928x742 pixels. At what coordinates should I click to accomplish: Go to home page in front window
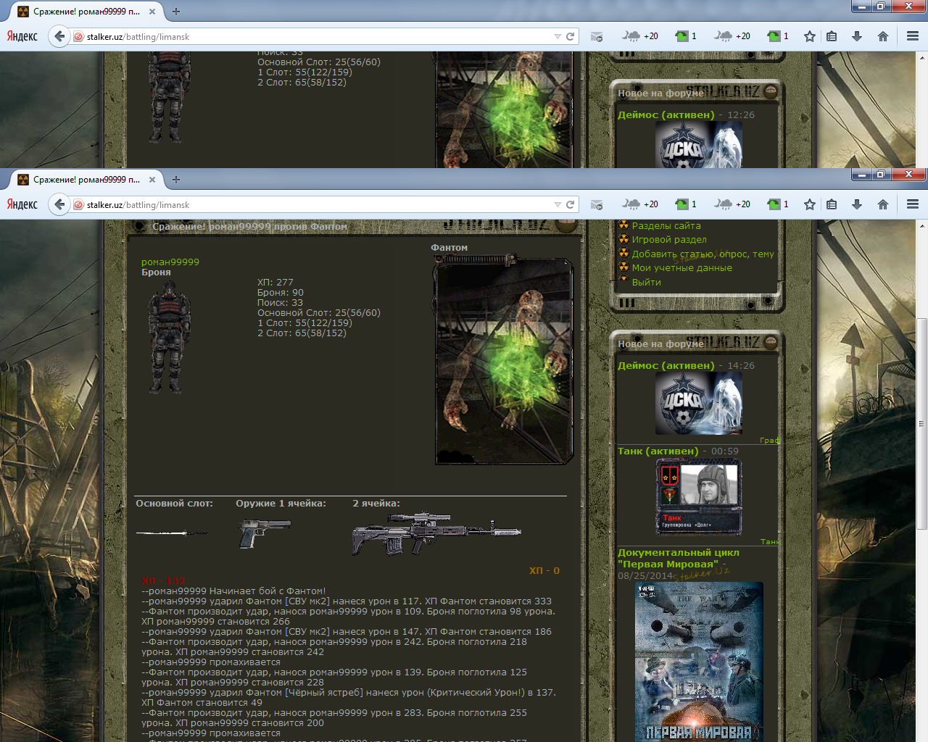coord(883,204)
